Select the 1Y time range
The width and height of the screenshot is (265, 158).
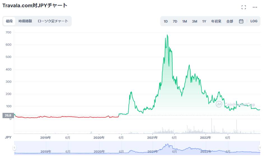(x=204, y=21)
